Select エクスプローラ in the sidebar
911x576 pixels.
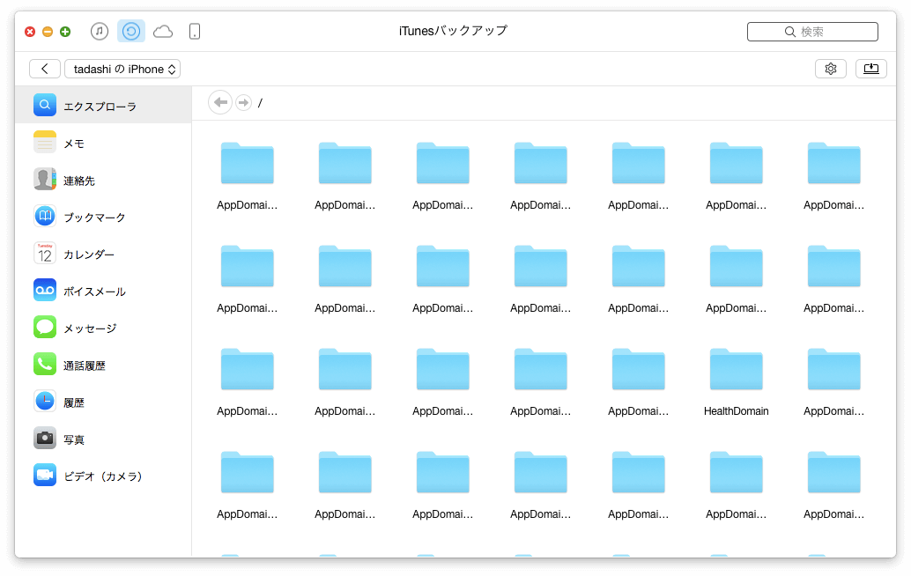click(x=103, y=106)
